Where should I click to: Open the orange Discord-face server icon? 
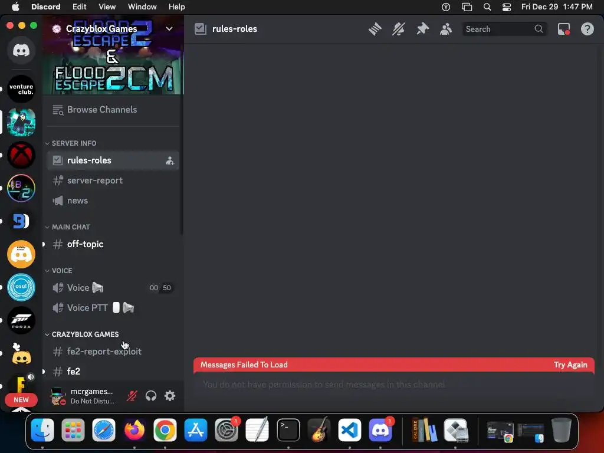tap(21, 254)
